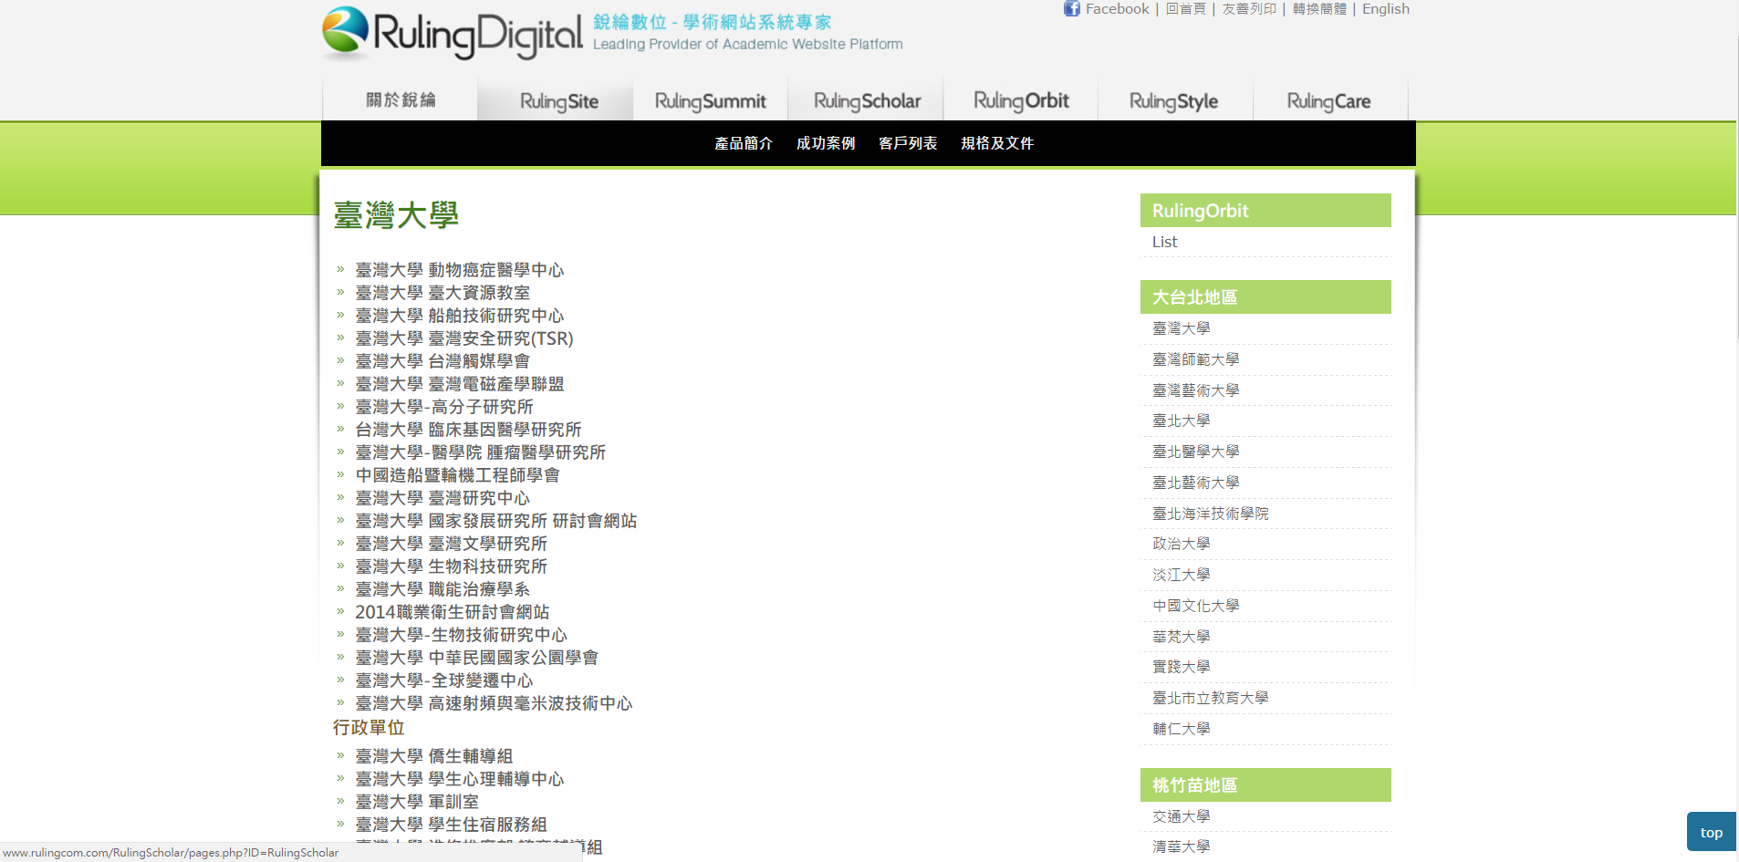Open 臺灣大學 臺灣研究中心 link
The width and height of the screenshot is (1739, 862).
[443, 498]
